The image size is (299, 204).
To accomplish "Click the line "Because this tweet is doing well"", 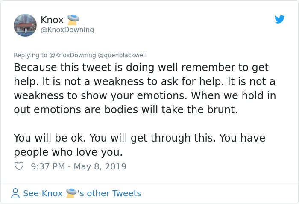I will tap(141, 68).
